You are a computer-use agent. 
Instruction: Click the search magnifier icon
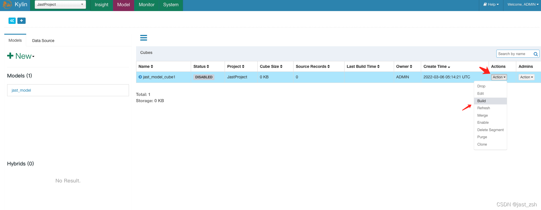pyautogui.click(x=535, y=54)
